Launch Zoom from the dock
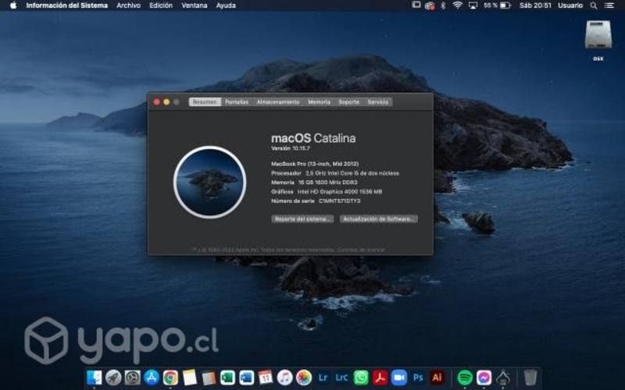This screenshot has width=625, height=390. point(399,378)
